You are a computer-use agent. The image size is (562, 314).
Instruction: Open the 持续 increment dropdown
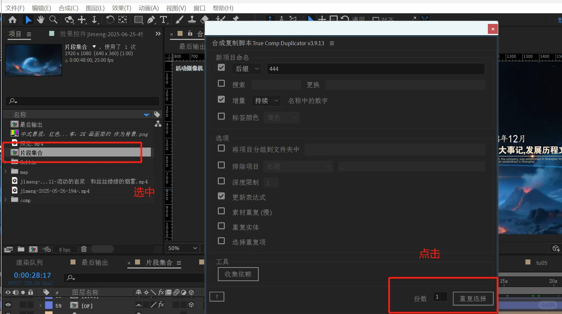(x=266, y=101)
